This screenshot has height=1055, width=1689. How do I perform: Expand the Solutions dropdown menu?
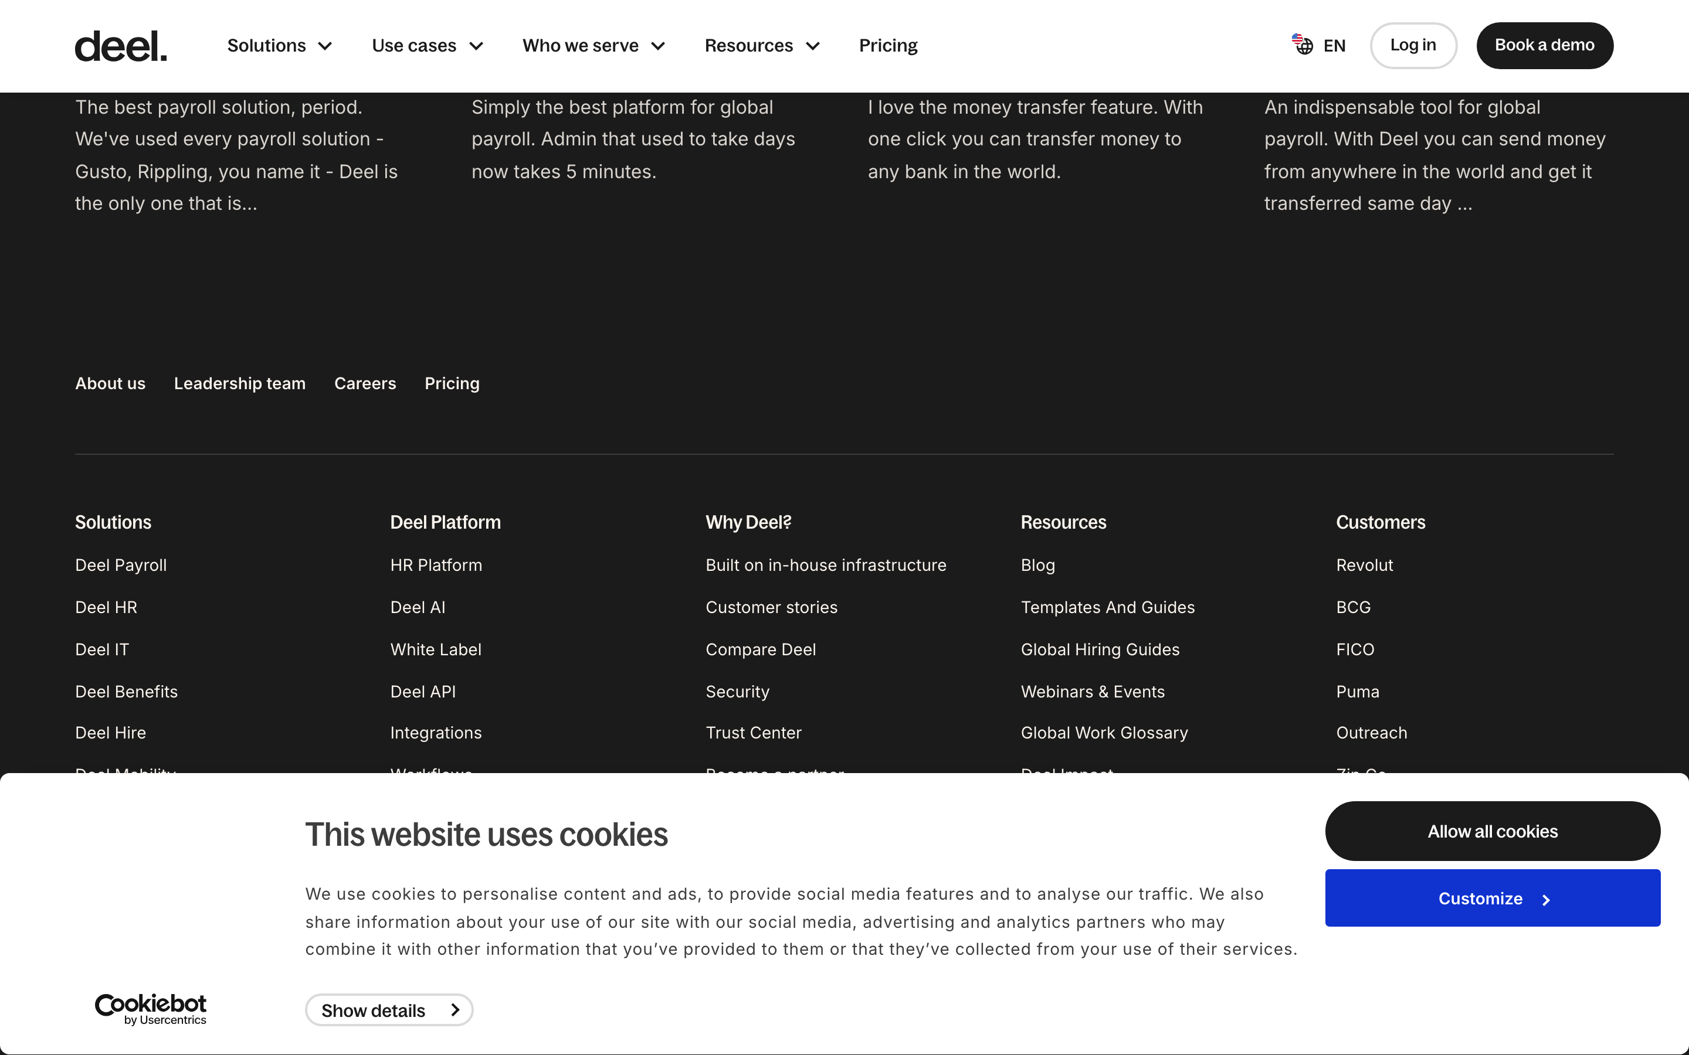[279, 46]
